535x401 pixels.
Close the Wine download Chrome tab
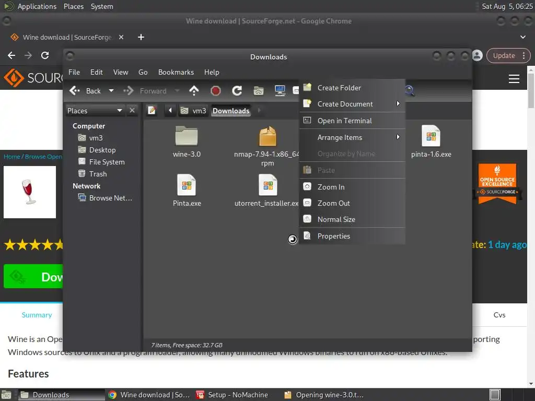coord(121,37)
